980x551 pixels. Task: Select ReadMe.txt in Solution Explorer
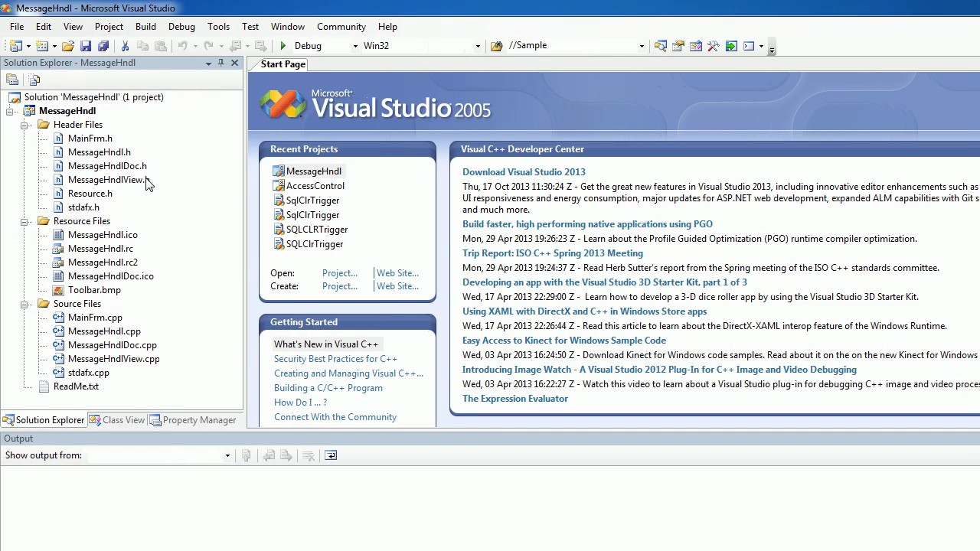tap(76, 386)
